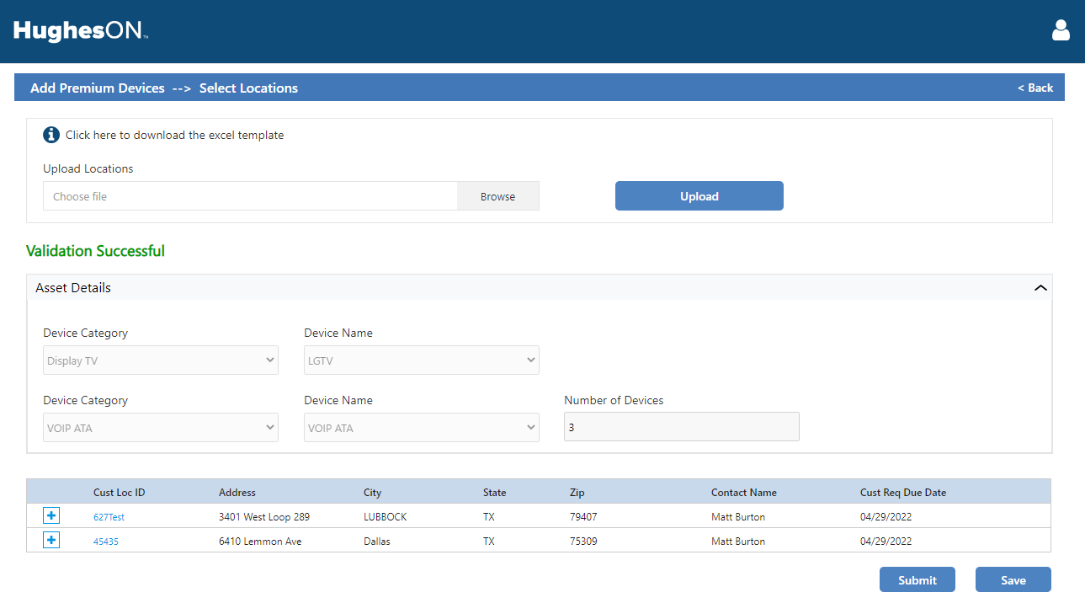
Task: Expand the 627Test location row
Action: 51,515
